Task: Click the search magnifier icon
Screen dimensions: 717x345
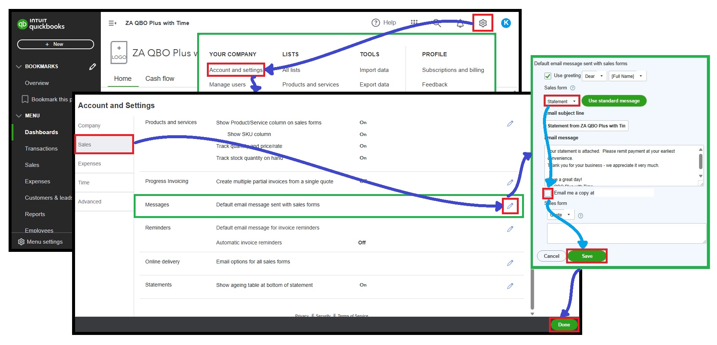Action: (x=437, y=23)
